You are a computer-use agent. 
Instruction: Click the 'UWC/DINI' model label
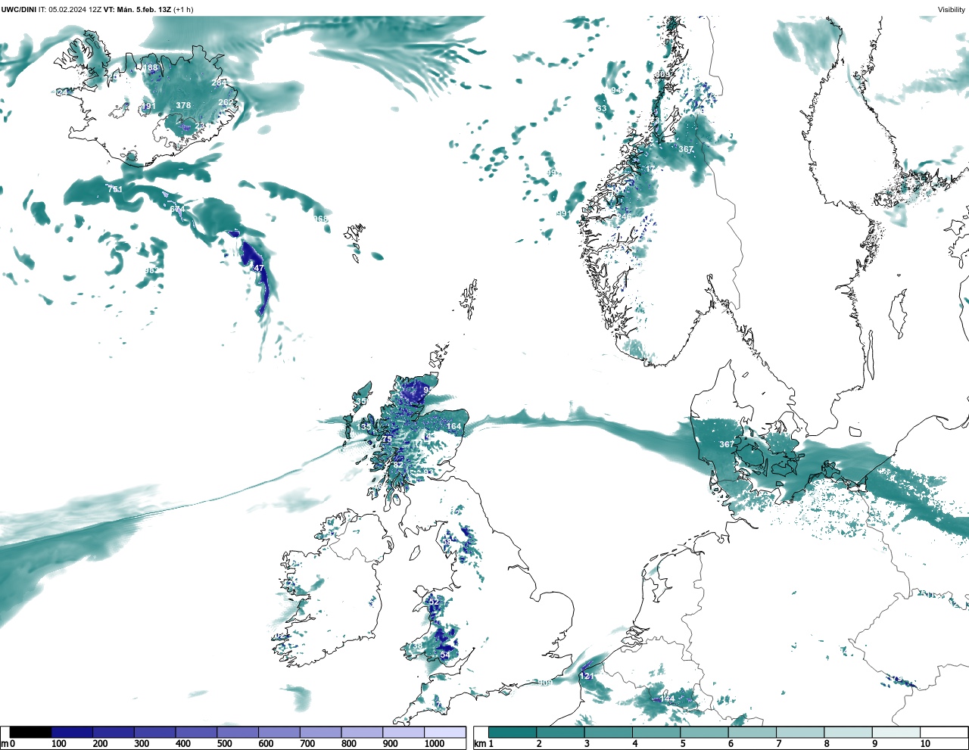point(19,10)
